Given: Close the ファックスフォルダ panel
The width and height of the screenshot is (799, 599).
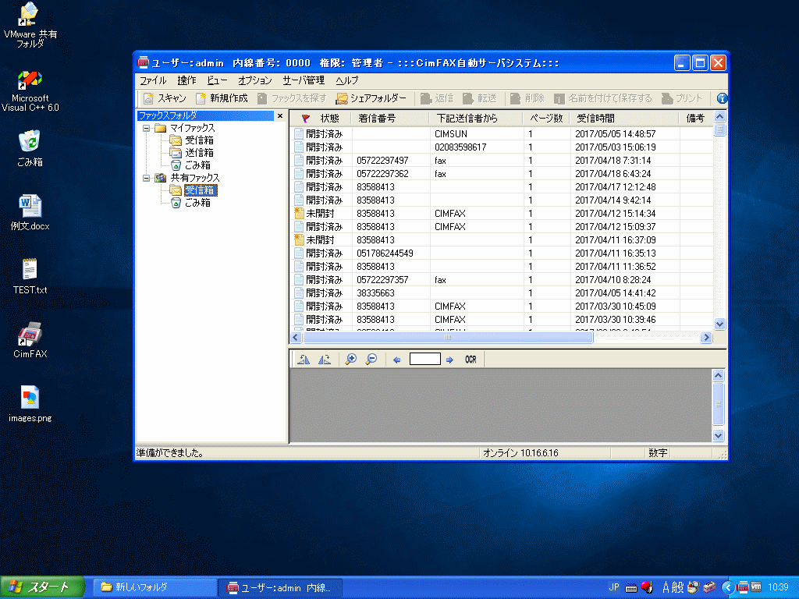Looking at the screenshot, I should click(x=280, y=116).
